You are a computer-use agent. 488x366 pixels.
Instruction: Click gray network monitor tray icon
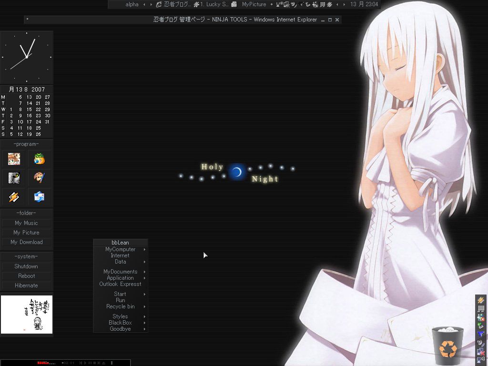(481, 309)
